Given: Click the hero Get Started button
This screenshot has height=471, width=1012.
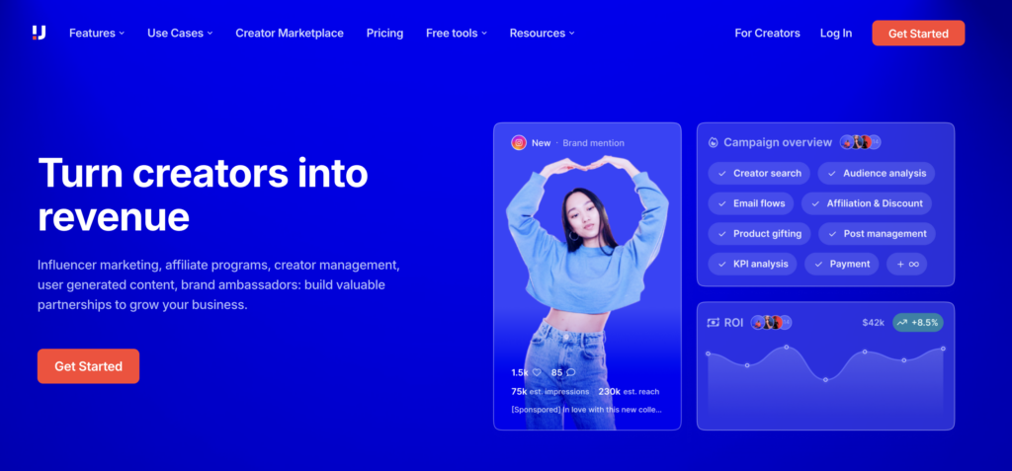Looking at the screenshot, I should [88, 366].
